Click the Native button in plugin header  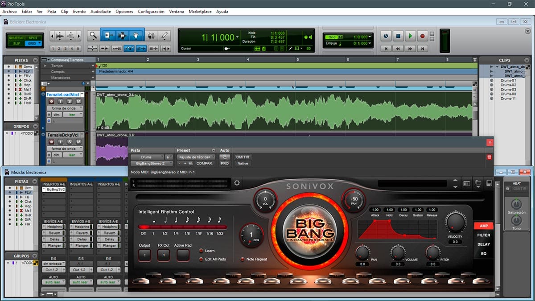243,163
